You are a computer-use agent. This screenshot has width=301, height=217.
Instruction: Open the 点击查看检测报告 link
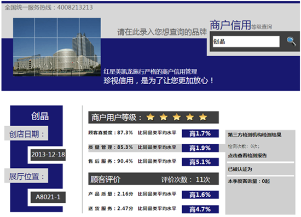click(247, 155)
